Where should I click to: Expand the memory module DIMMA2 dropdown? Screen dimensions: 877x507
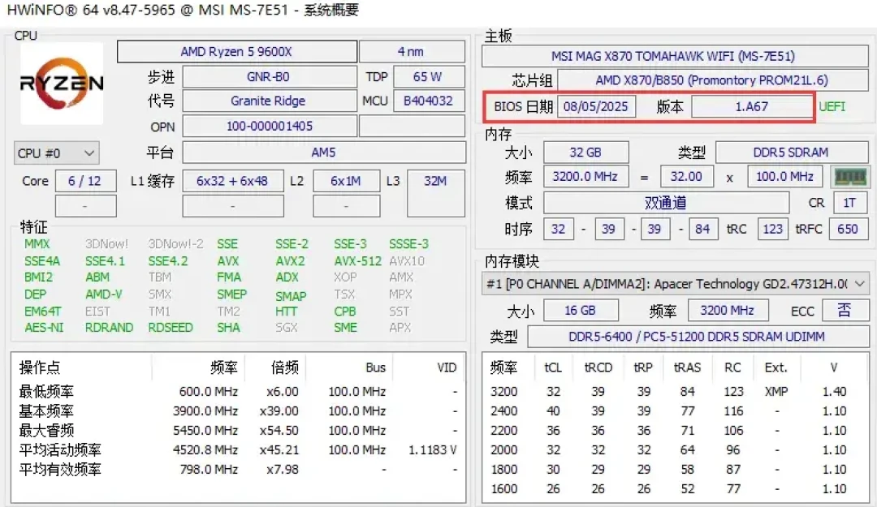coord(675,283)
